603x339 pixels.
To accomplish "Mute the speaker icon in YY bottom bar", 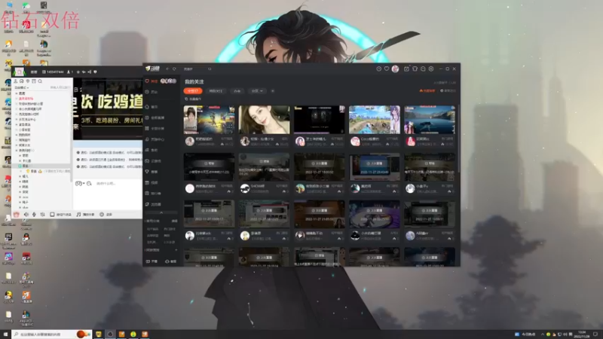I will tap(26, 215).
